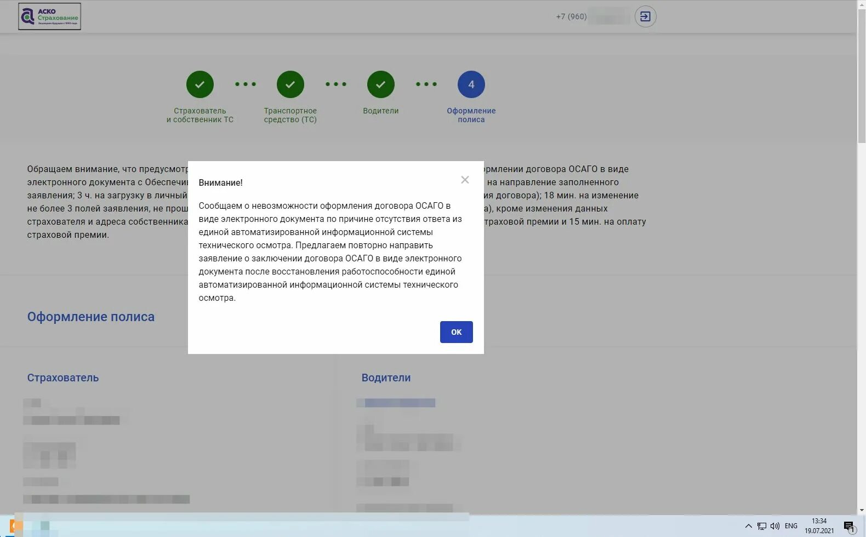Switch the ENG input language
Image resolution: width=866 pixels, height=537 pixels.
coord(791,526)
